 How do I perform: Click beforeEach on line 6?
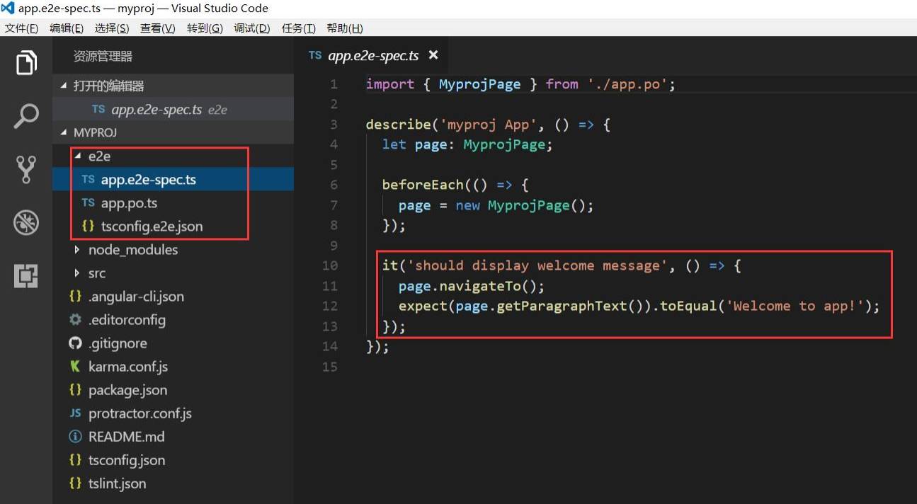(x=423, y=185)
